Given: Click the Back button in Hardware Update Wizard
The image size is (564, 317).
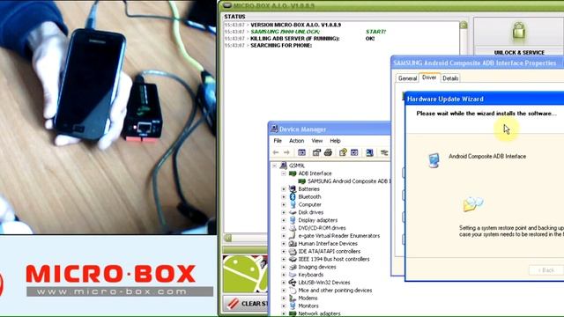Looking at the screenshot, I should (546, 270).
